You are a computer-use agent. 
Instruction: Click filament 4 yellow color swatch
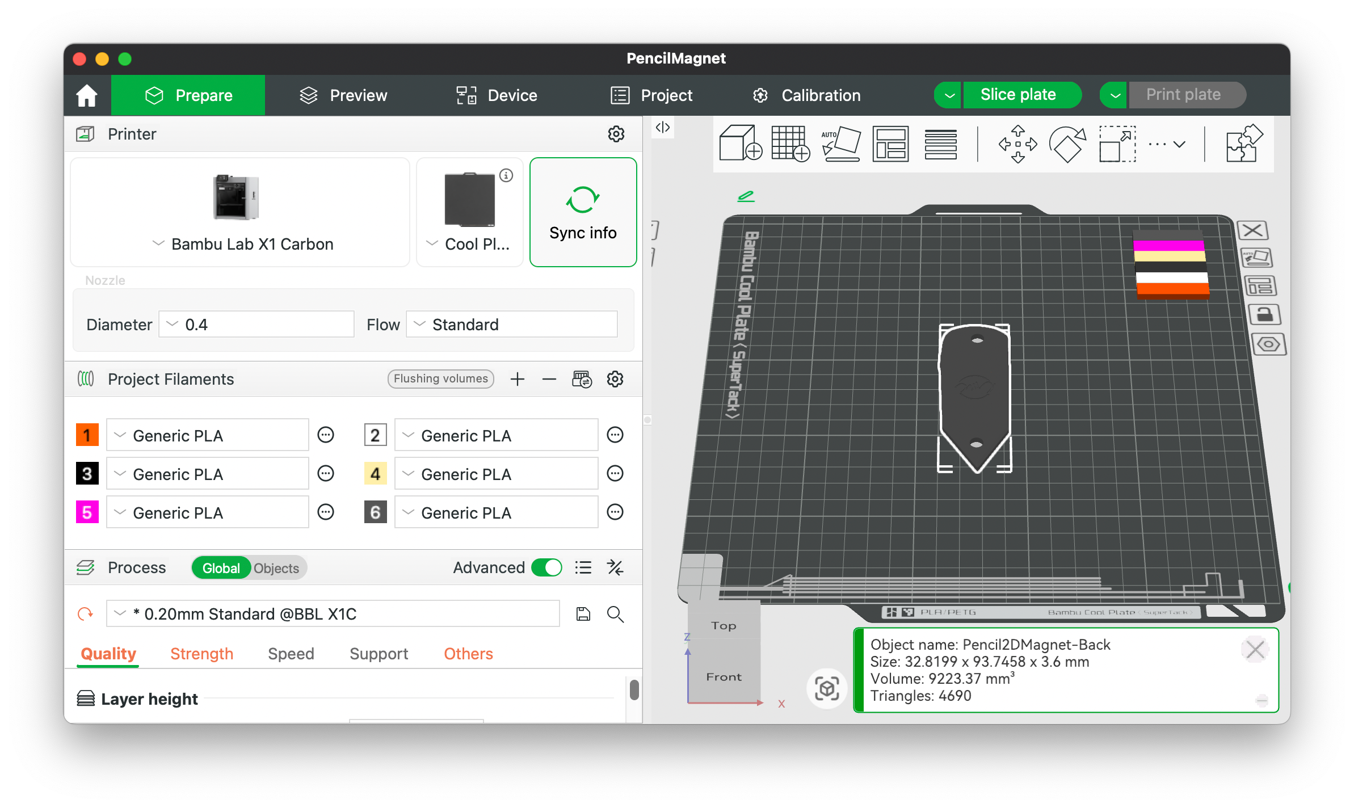point(376,474)
